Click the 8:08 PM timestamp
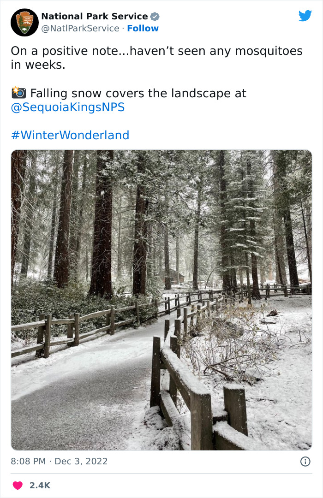 28,461
